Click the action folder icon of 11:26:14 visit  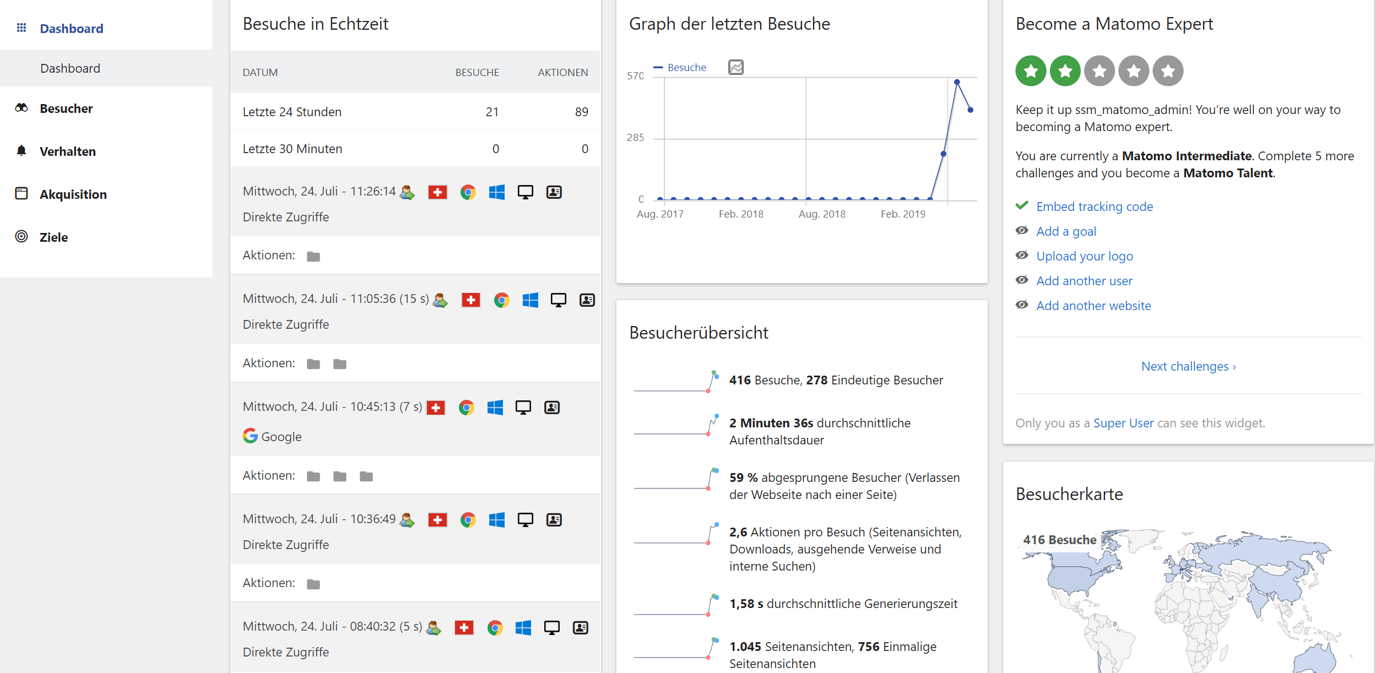coord(313,256)
